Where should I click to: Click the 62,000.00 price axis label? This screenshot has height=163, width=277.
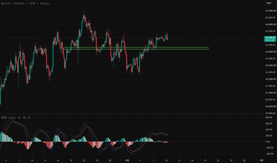pos(270,79)
